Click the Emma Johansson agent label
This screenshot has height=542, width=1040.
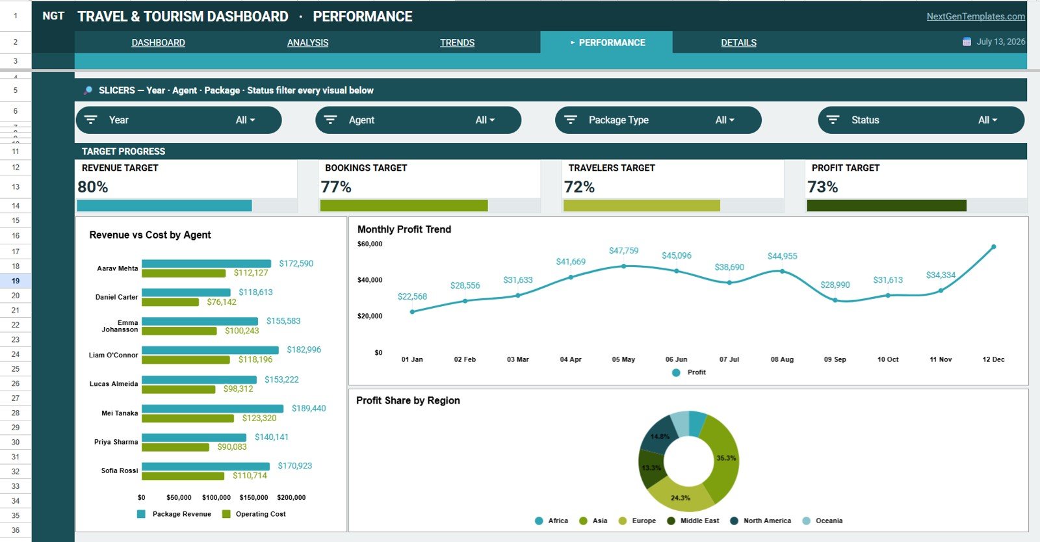(120, 326)
